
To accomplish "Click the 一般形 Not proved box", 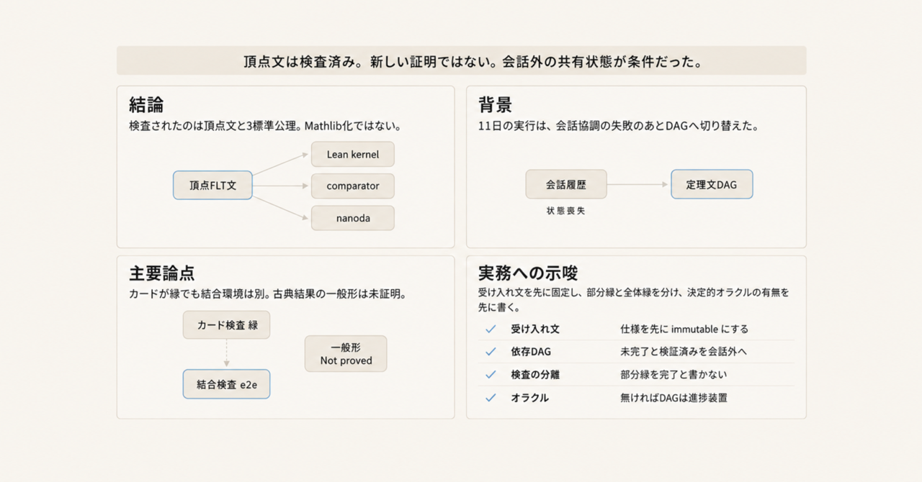I will (x=346, y=354).
